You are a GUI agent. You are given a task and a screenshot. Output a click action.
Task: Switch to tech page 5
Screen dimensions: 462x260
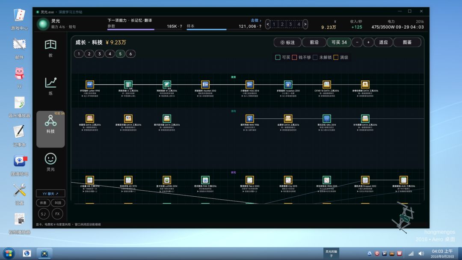tap(120, 54)
